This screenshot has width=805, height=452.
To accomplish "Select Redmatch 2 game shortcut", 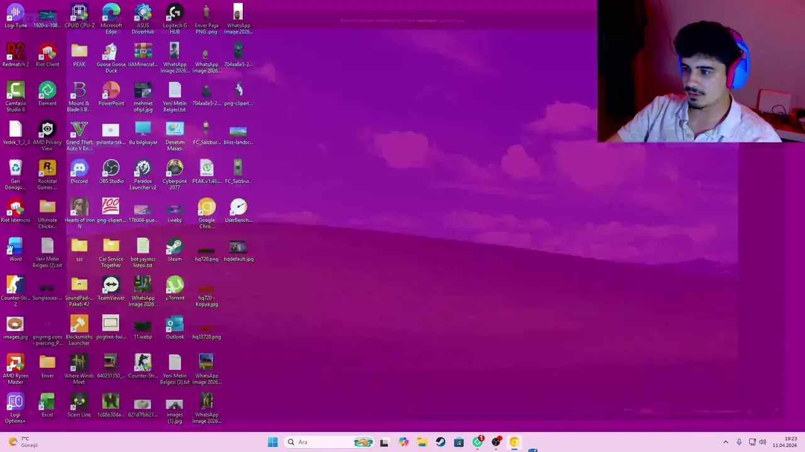I will point(16,56).
